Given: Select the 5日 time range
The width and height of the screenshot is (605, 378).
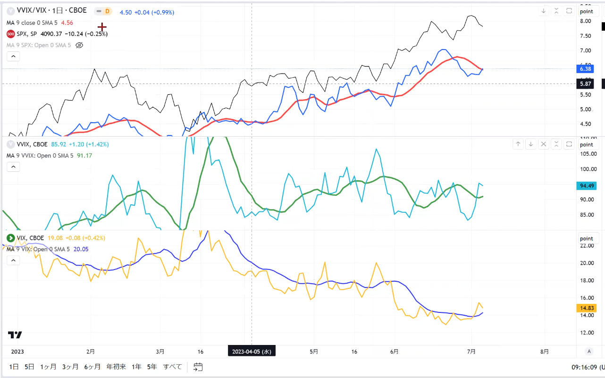Looking at the screenshot, I should (x=29, y=367).
